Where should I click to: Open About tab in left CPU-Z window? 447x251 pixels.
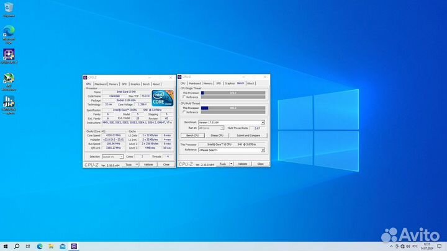pyautogui.click(x=156, y=84)
